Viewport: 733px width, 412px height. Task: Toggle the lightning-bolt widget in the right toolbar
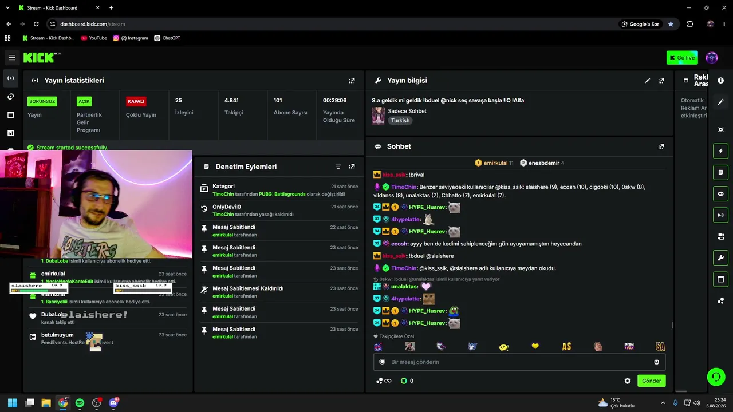pyautogui.click(x=720, y=151)
